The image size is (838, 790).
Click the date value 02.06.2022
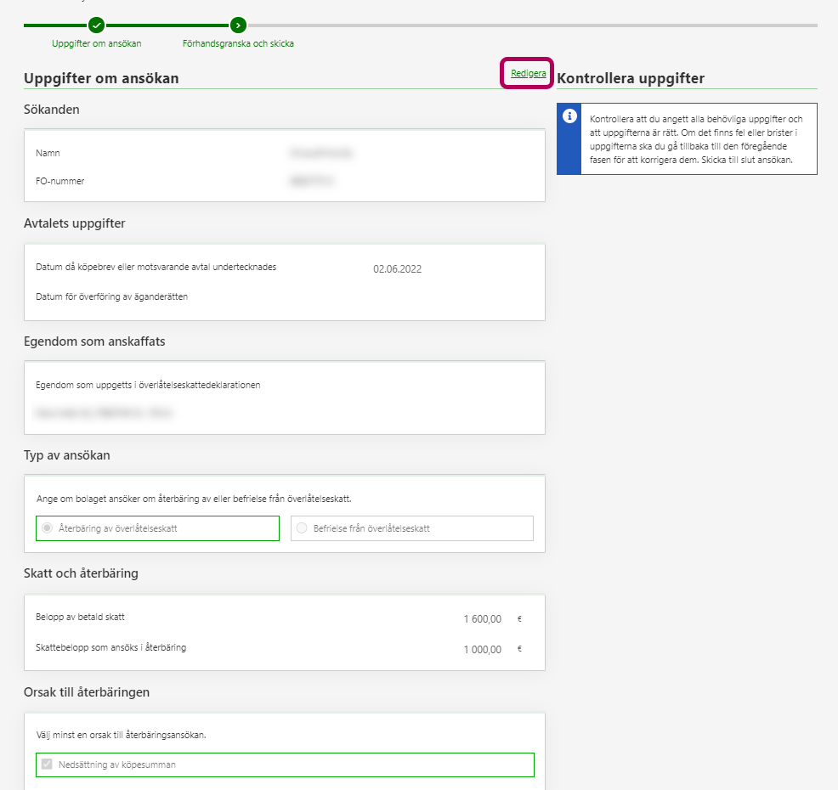point(397,269)
